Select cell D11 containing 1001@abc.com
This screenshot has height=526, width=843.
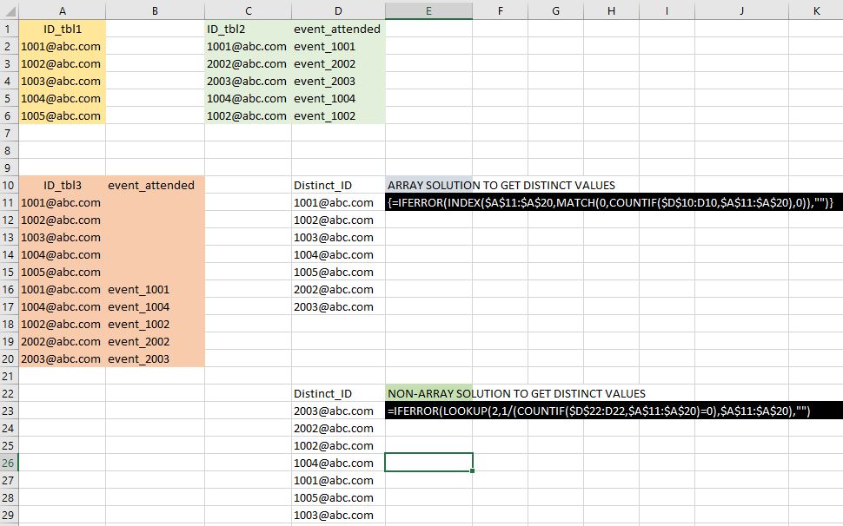click(338, 202)
